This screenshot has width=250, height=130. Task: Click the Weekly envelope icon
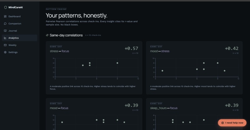pyautogui.click(x=5, y=45)
